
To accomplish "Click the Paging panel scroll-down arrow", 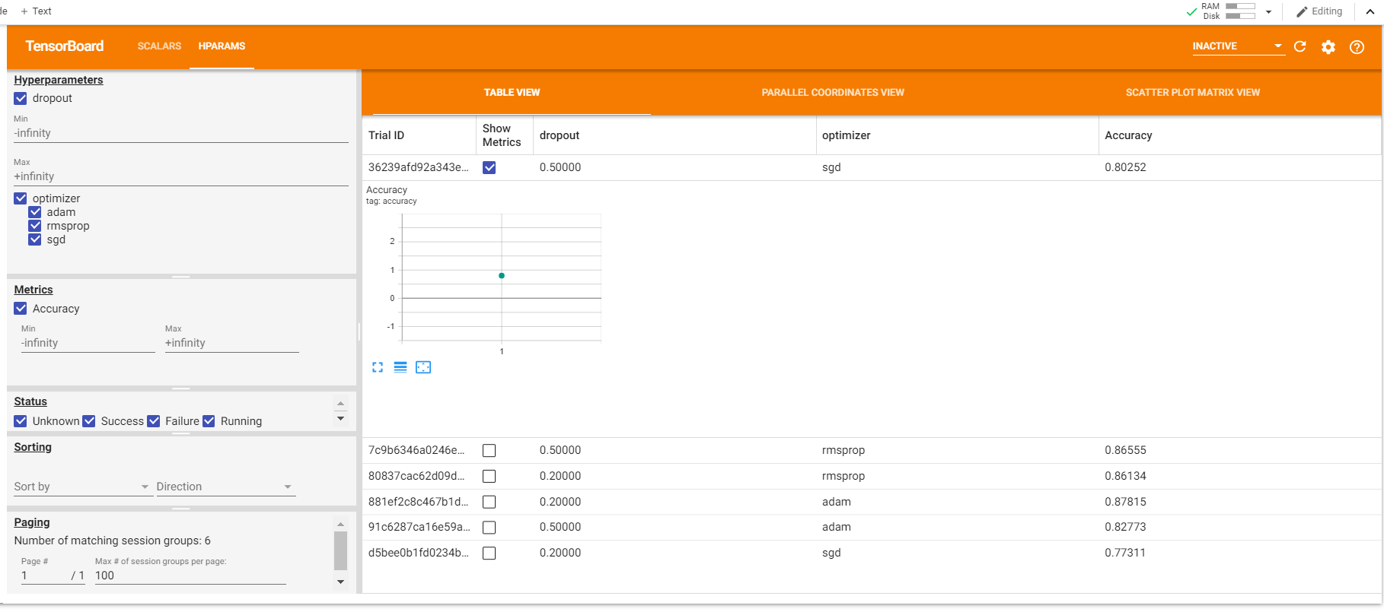I will click(x=340, y=582).
